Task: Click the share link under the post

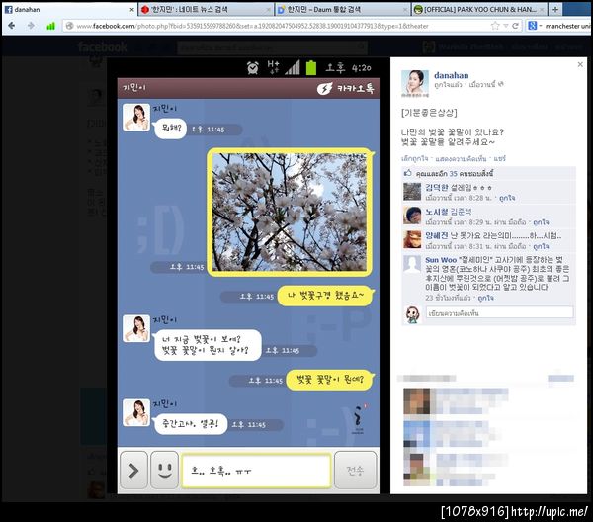Action: [x=499, y=158]
